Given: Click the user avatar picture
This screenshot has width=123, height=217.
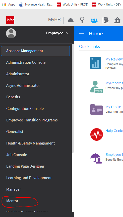Looking at the screenshot, I should point(11,33).
